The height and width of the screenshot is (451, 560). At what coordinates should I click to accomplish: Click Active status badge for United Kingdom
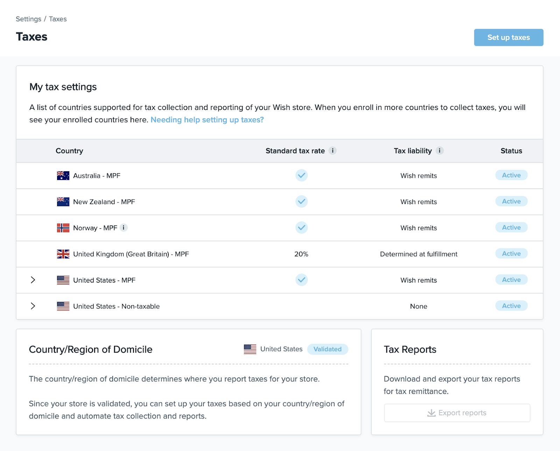(x=511, y=254)
